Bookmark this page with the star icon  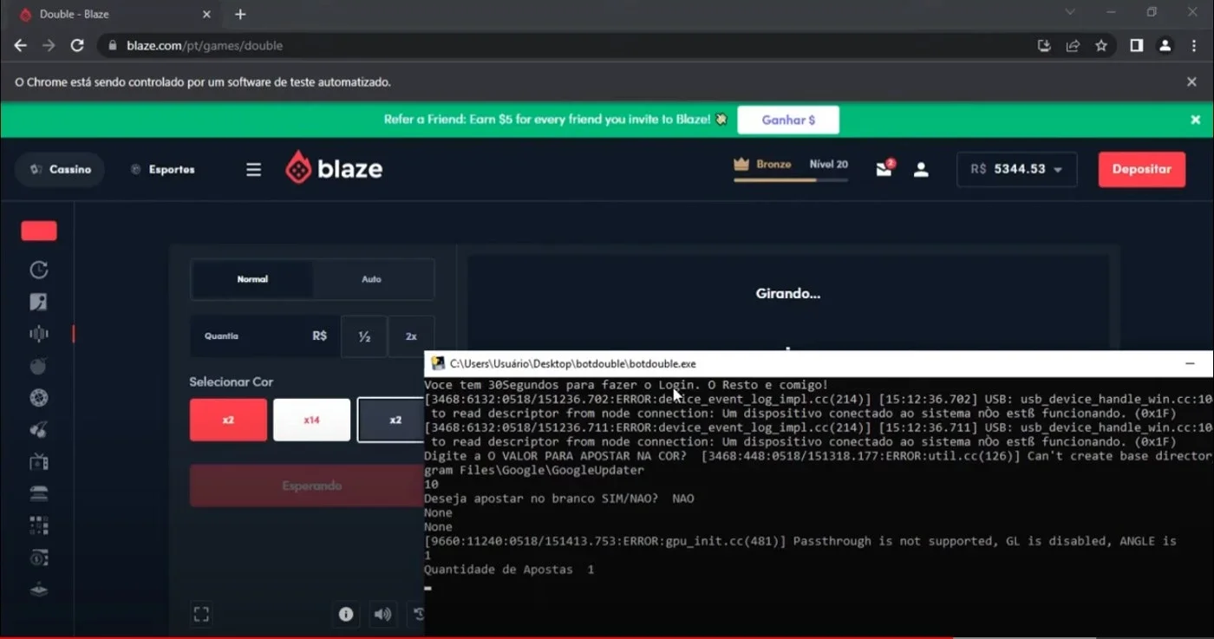[x=1101, y=46]
